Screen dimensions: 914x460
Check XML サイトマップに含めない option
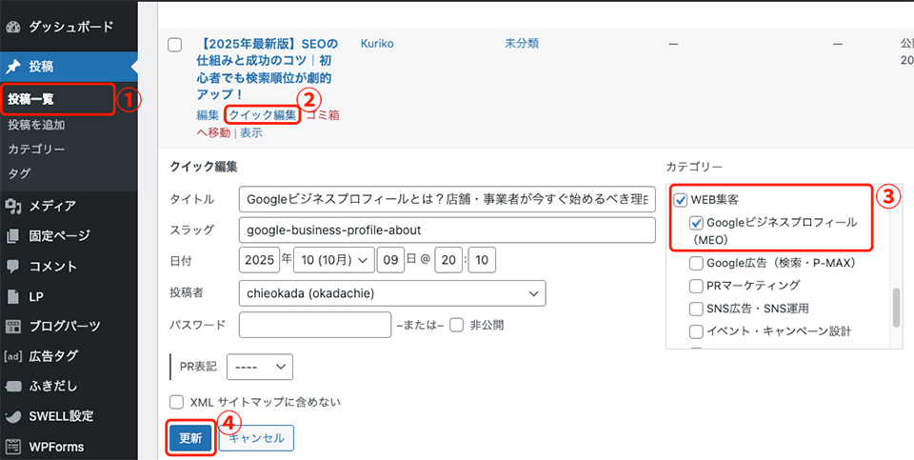[x=176, y=403]
